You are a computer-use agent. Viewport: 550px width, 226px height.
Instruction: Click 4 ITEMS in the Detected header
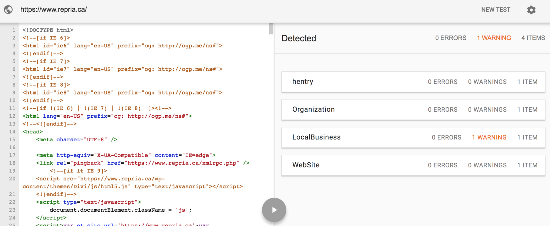coord(533,38)
